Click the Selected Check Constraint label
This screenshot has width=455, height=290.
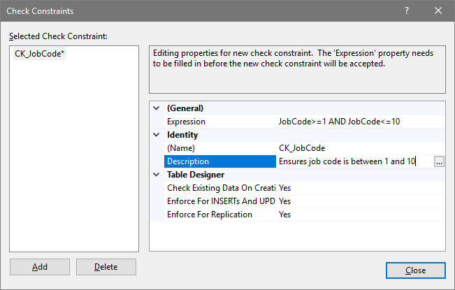coord(58,36)
